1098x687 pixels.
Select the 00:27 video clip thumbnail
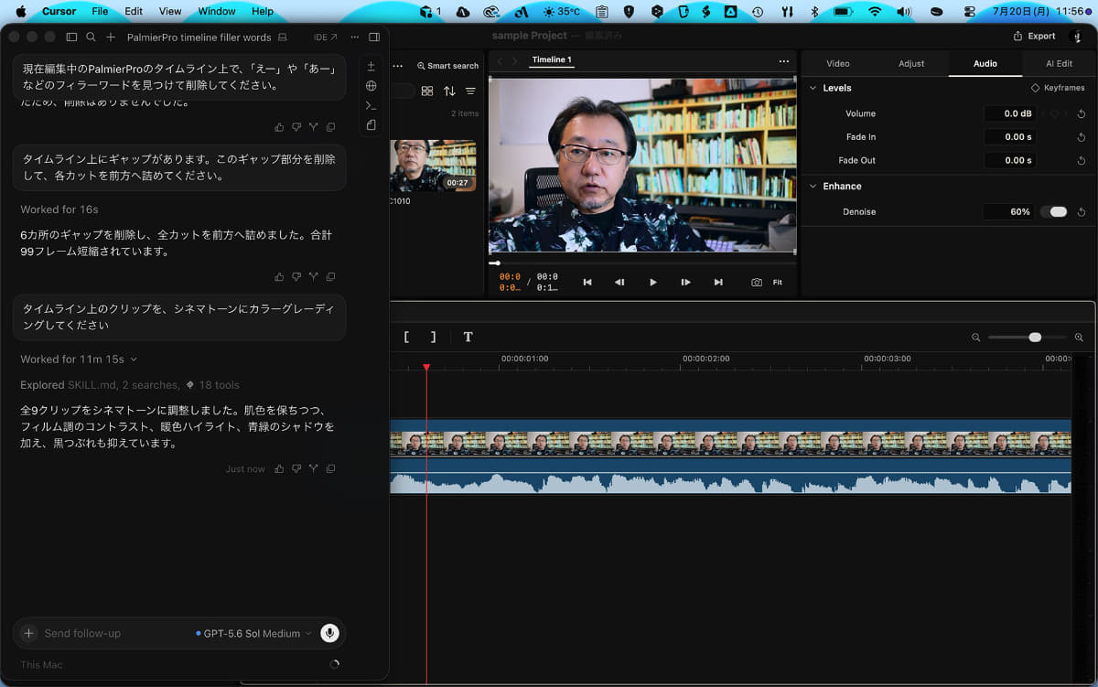[x=433, y=166]
